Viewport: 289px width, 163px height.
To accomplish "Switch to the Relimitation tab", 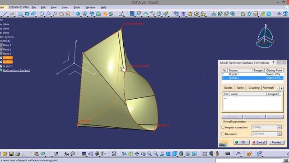I will (x=268, y=88).
